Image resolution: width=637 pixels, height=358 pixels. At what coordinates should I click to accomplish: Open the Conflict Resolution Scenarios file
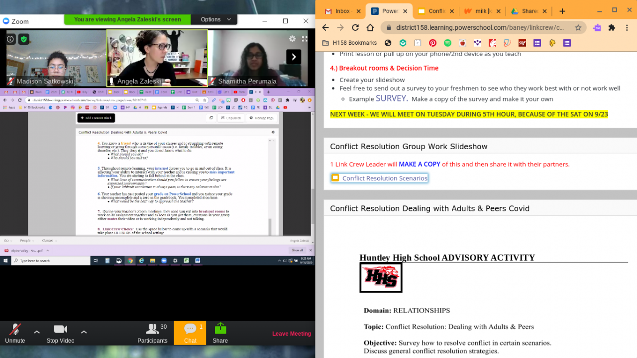(x=379, y=178)
